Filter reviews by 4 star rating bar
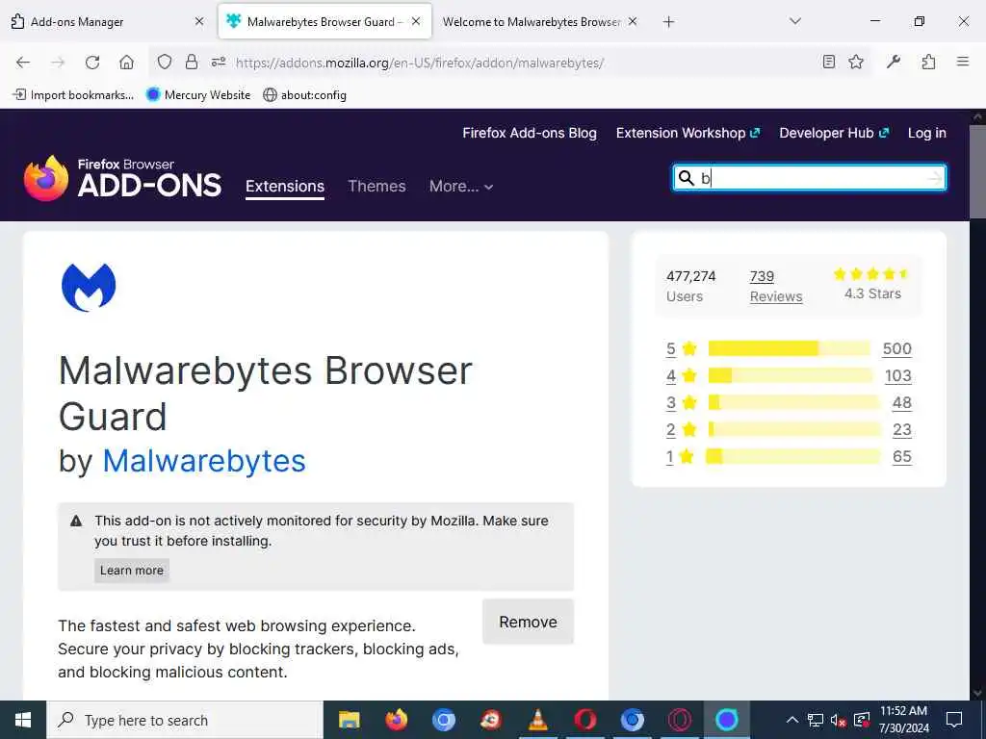Screen dimensions: 986x739 791,375
